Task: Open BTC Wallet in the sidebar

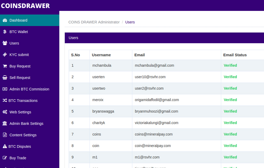Action: pos(30,32)
